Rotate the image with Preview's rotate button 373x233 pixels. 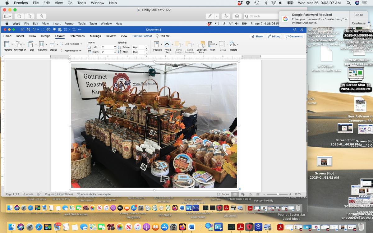(226, 16)
